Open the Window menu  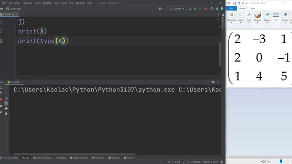point(80,3)
